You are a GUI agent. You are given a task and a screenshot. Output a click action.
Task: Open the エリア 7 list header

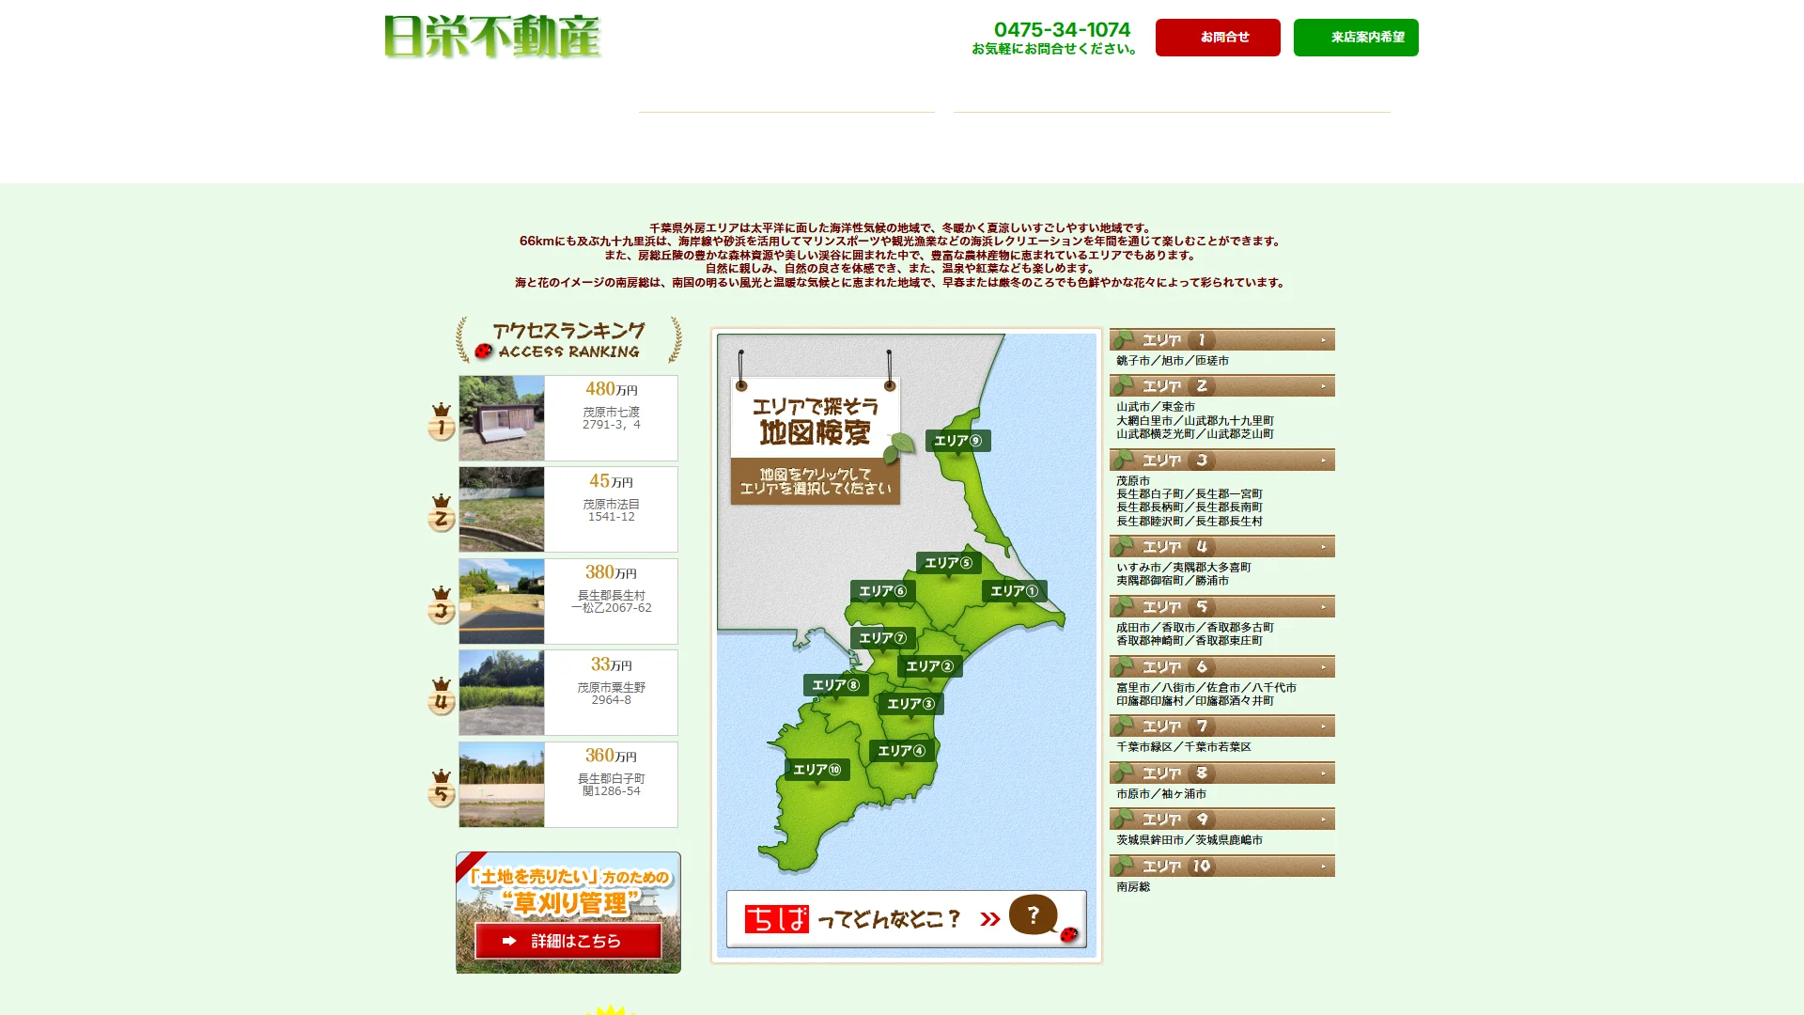pyautogui.click(x=1221, y=726)
